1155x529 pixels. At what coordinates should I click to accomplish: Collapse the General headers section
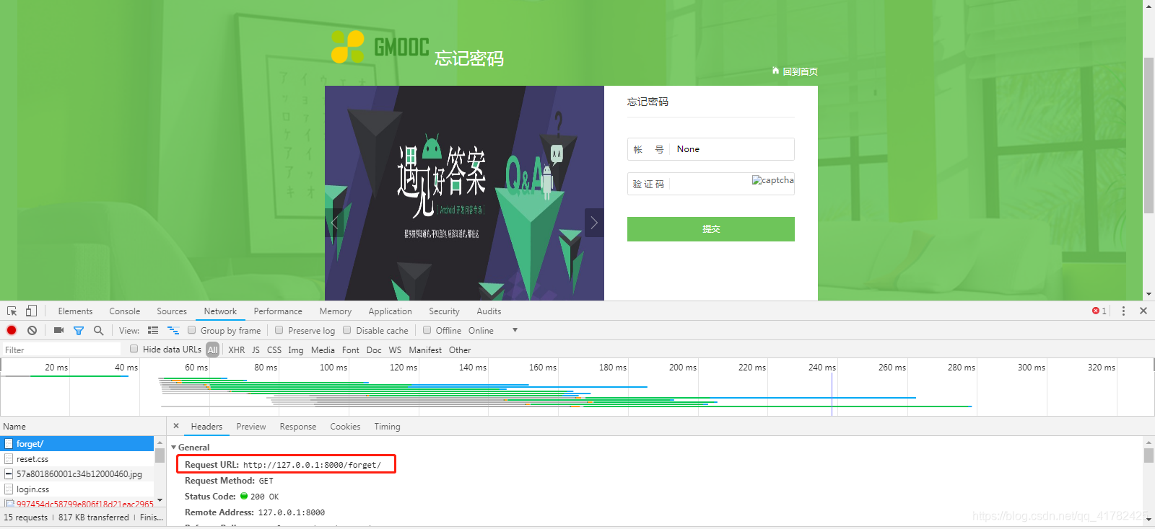click(174, 448)
